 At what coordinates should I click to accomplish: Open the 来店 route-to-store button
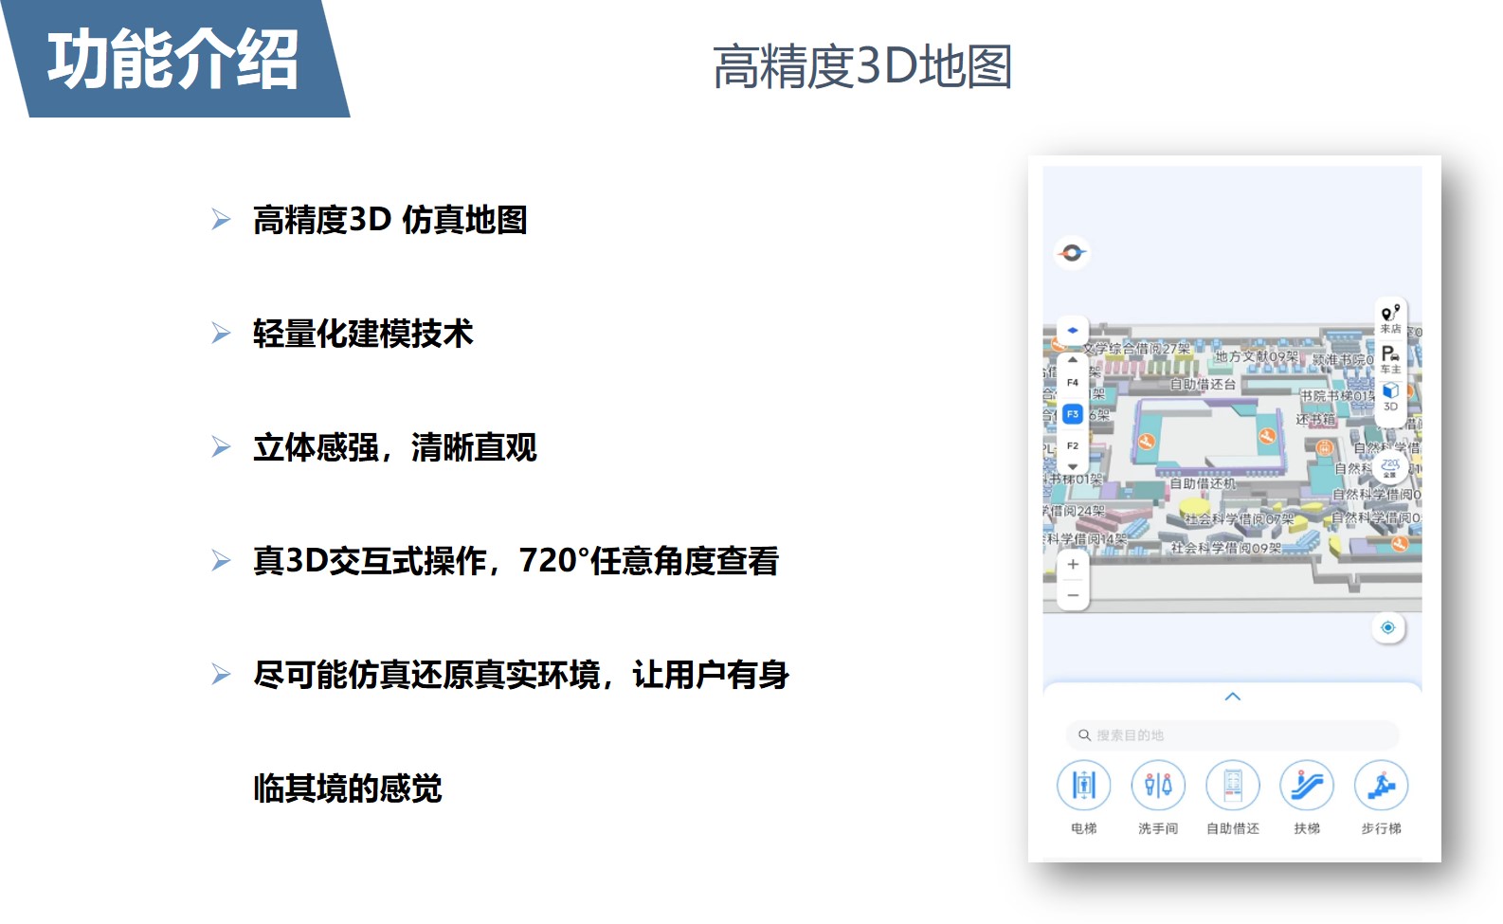click(1390, 318)
